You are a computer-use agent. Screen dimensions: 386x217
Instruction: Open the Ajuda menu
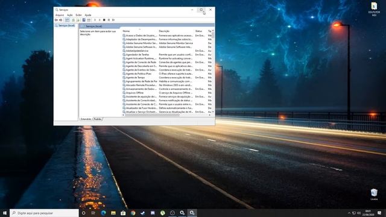point(88,15)
